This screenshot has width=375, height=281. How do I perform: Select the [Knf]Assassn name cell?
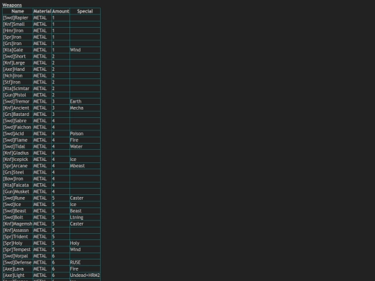(17, 230)
